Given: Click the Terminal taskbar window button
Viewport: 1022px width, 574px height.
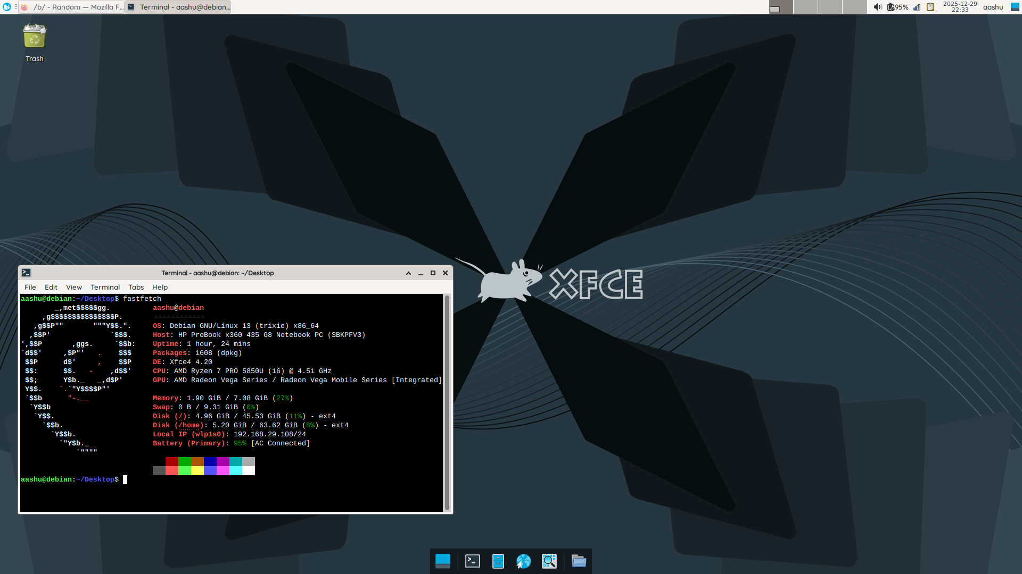Looking at the screenshot, I should coord(179,7).
